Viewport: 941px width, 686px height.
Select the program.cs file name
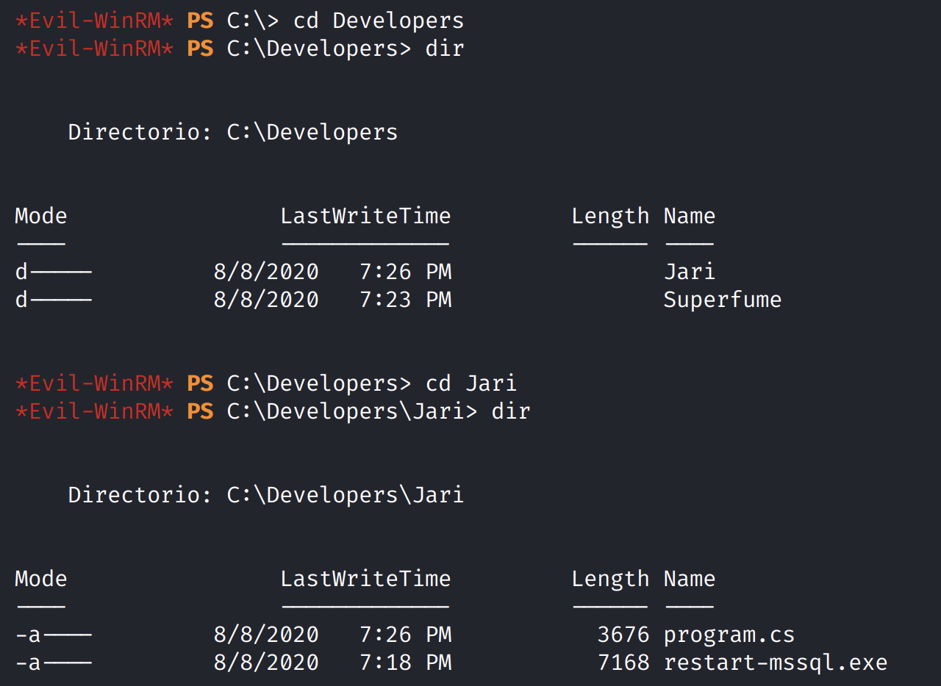(729, 635)
